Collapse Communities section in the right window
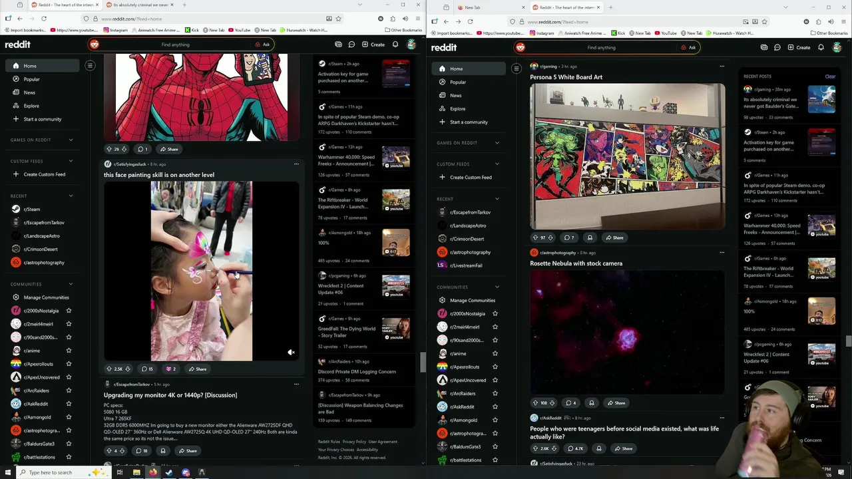Image resolution: width=852 pixels, height=479 pixels. (x=497, y=287)
